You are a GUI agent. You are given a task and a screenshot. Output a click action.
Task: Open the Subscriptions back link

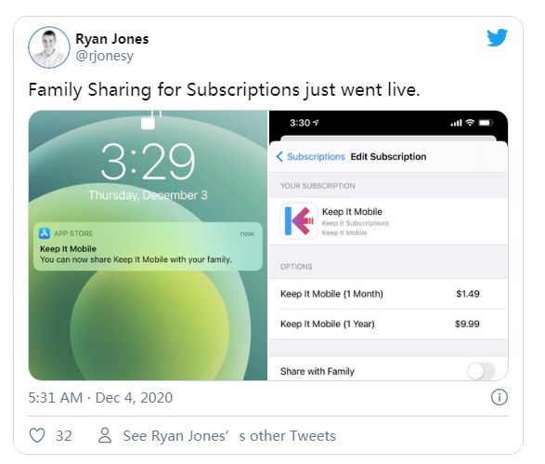[x=316, y=156]
